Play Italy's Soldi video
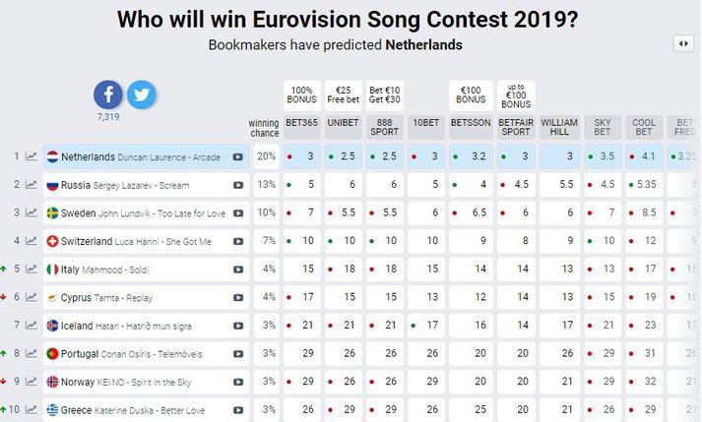 tap(237, 270)
